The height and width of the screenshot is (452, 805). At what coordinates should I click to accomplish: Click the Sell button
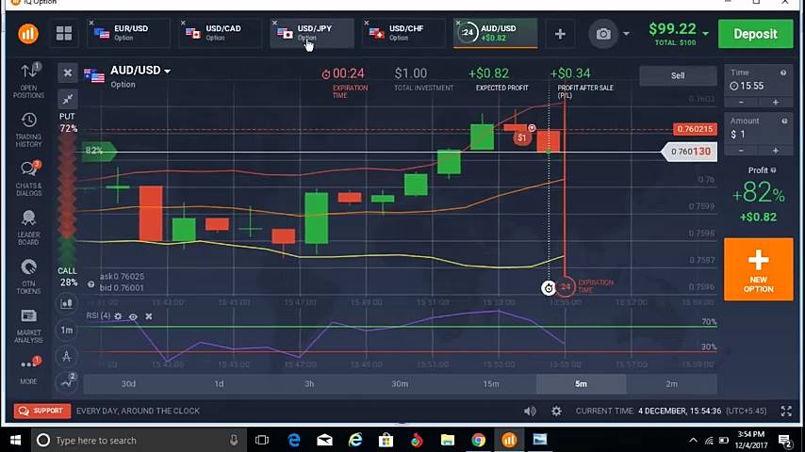(x=678, y=75)
